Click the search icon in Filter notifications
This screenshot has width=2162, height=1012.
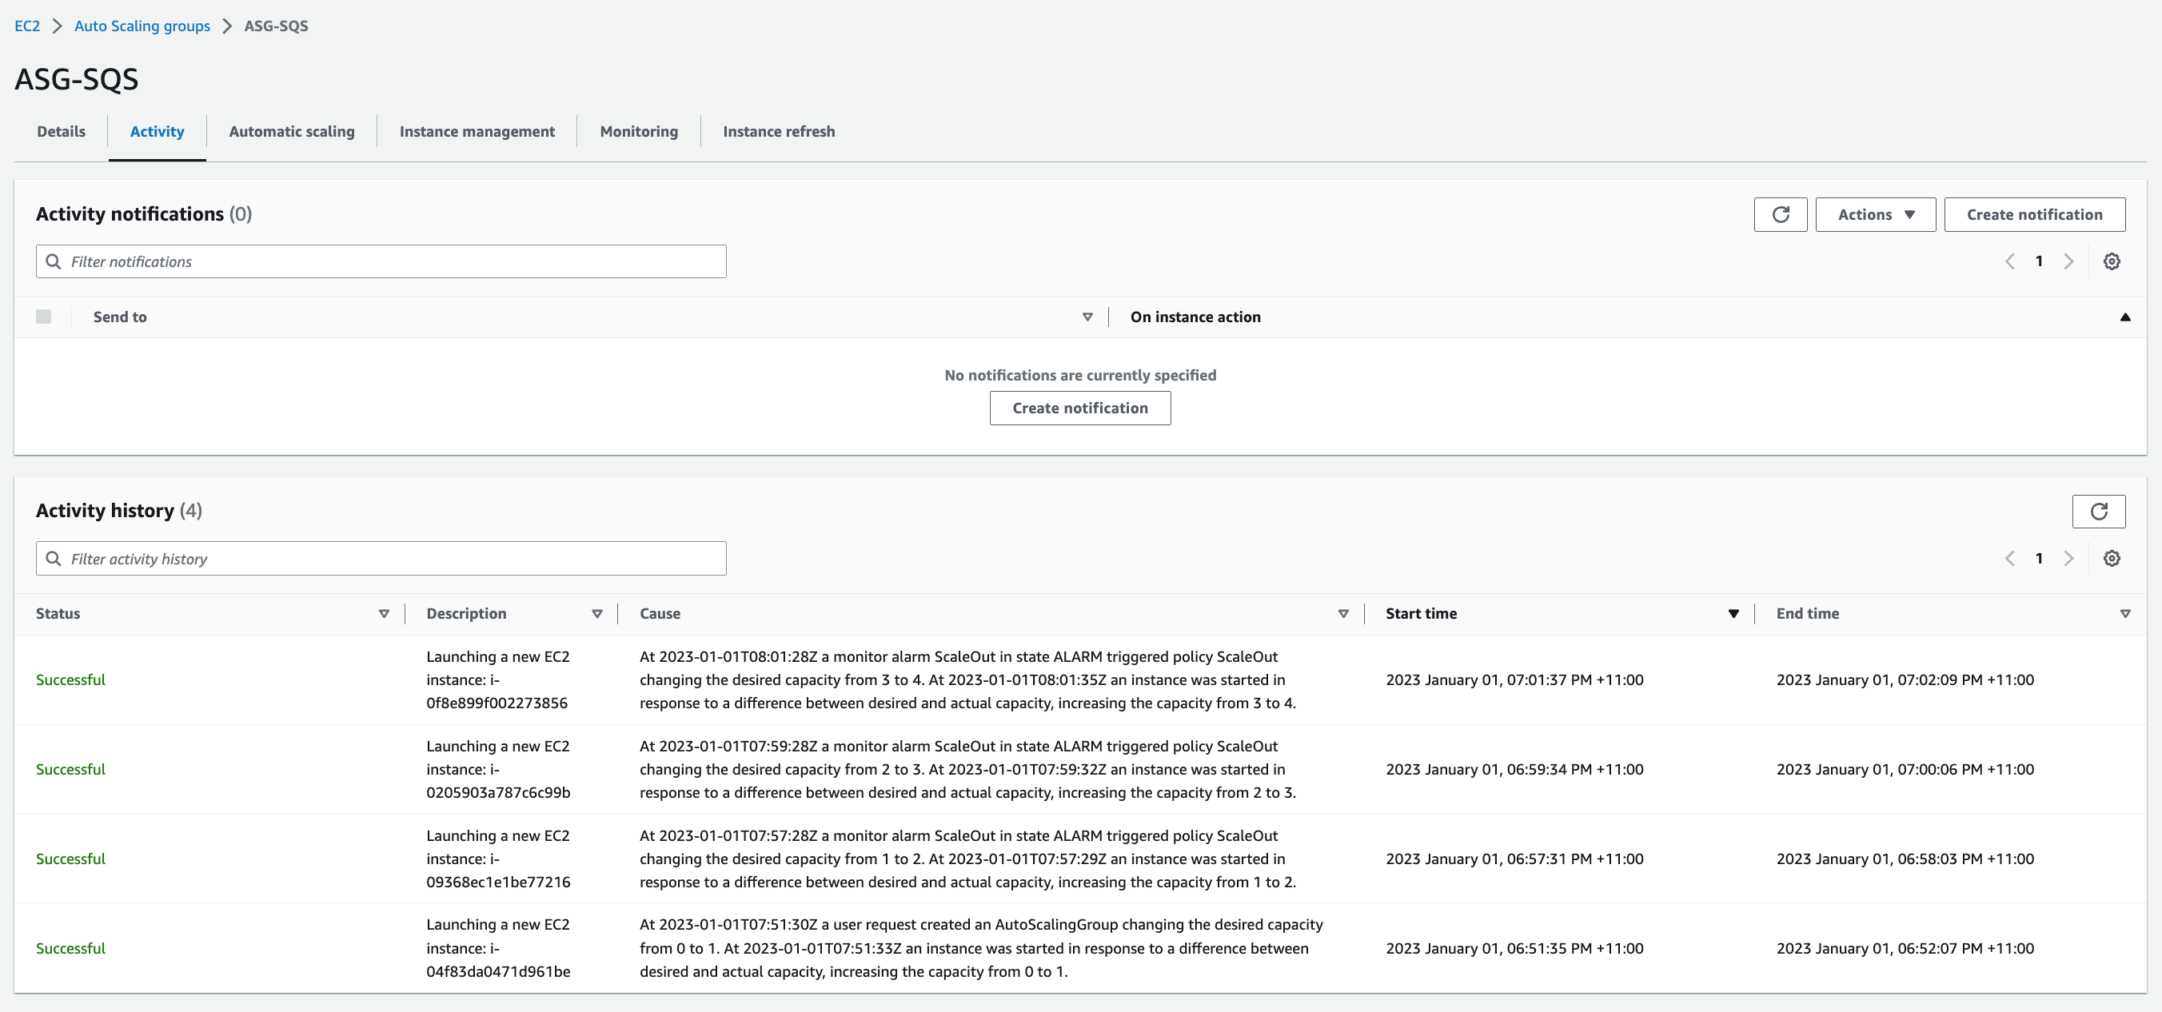(x=54, y=262)
